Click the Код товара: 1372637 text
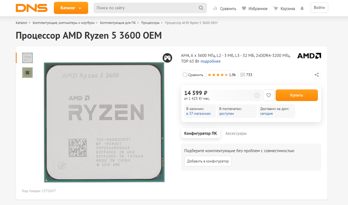This screenshot has width=348, height=205. point(39,191)
